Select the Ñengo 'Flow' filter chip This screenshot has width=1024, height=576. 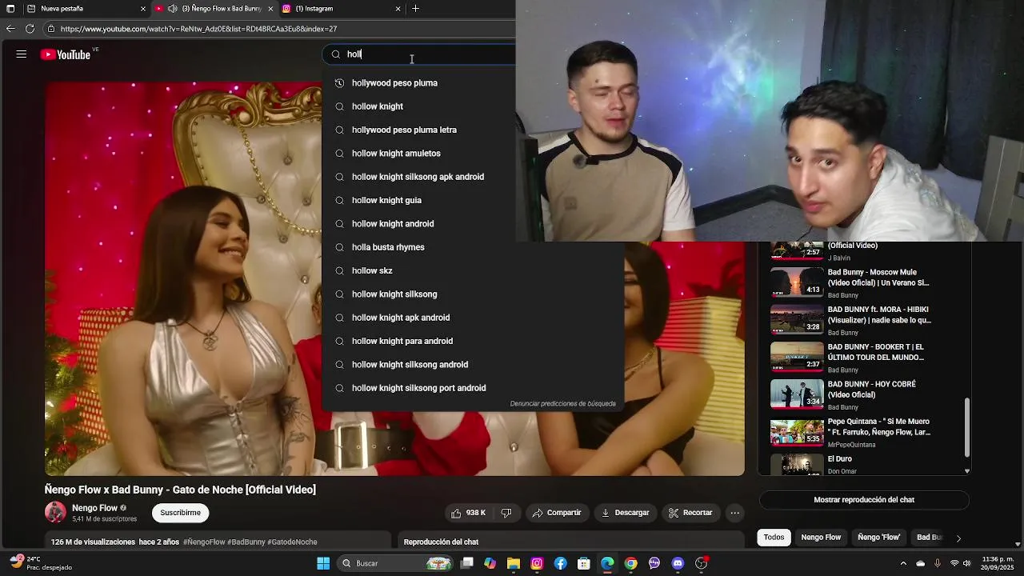click(x=878, y=538)
